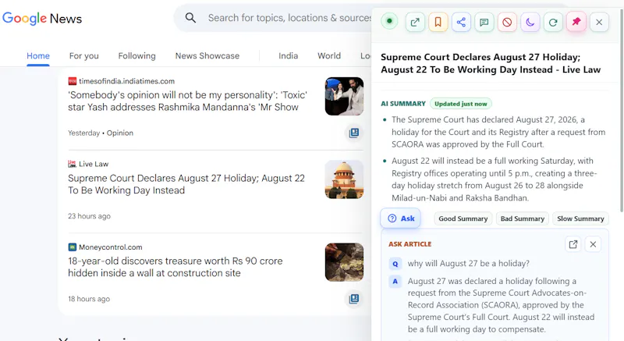Image resolution: width=624 pixels, height=341 pixels.
Task: Click the '18 hours ago' timestamp
Action: (89, 299)
